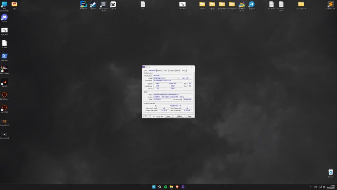
Task: Open the SandMan shortcut on desktop
Action: coord(242,6)
